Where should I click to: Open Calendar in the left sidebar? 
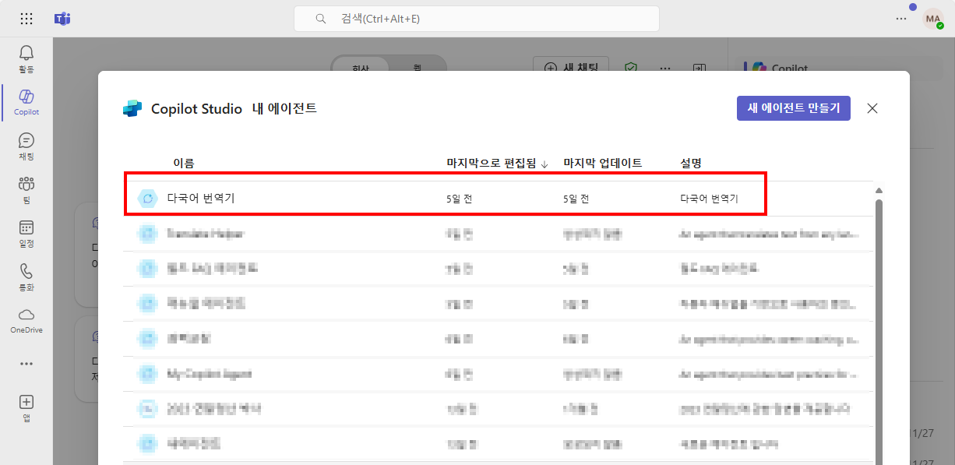click(26, 233)
